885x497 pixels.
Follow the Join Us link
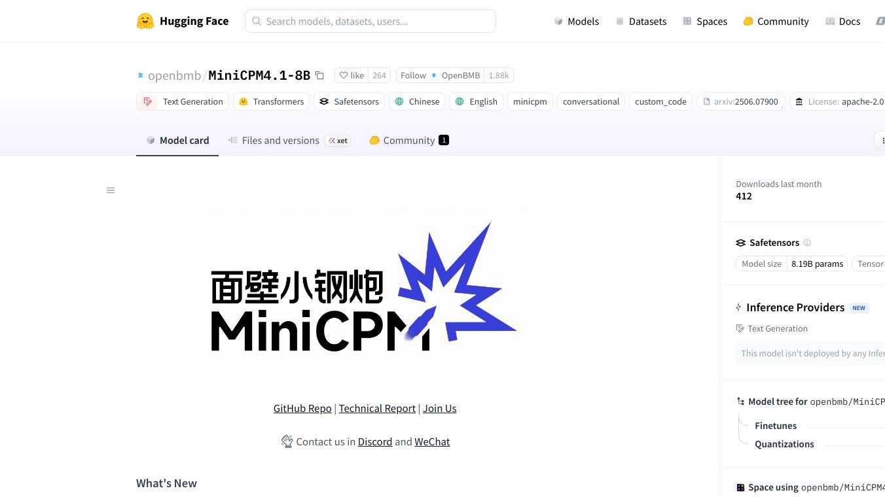pyautogui.click(x=440, y=408)
